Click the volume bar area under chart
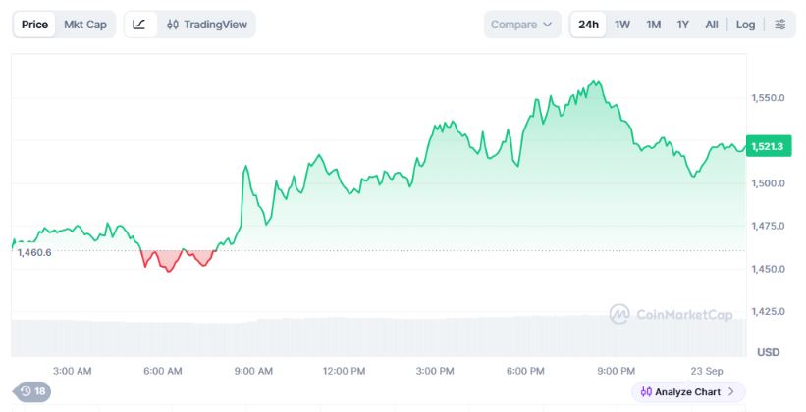 point(378,337)
